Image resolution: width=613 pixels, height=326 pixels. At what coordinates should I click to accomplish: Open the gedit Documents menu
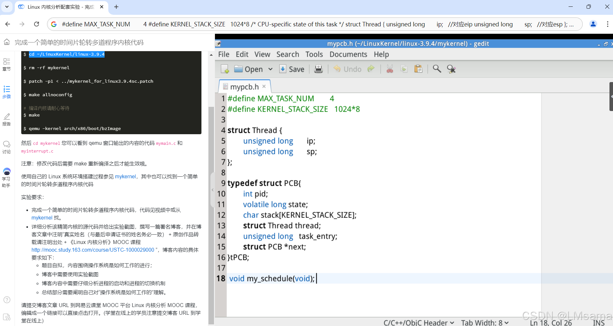(348, 54)
